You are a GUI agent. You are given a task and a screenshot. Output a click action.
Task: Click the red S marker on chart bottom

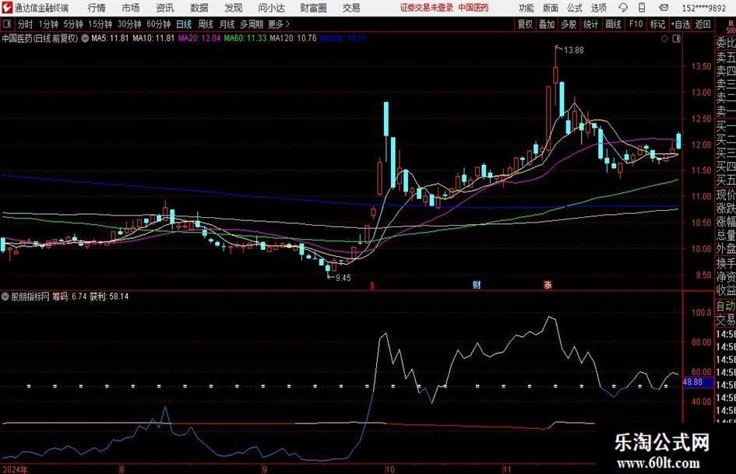pos(372,286)
